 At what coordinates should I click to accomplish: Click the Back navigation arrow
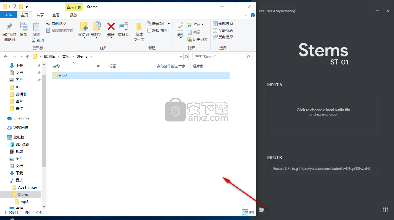(6, 56)
